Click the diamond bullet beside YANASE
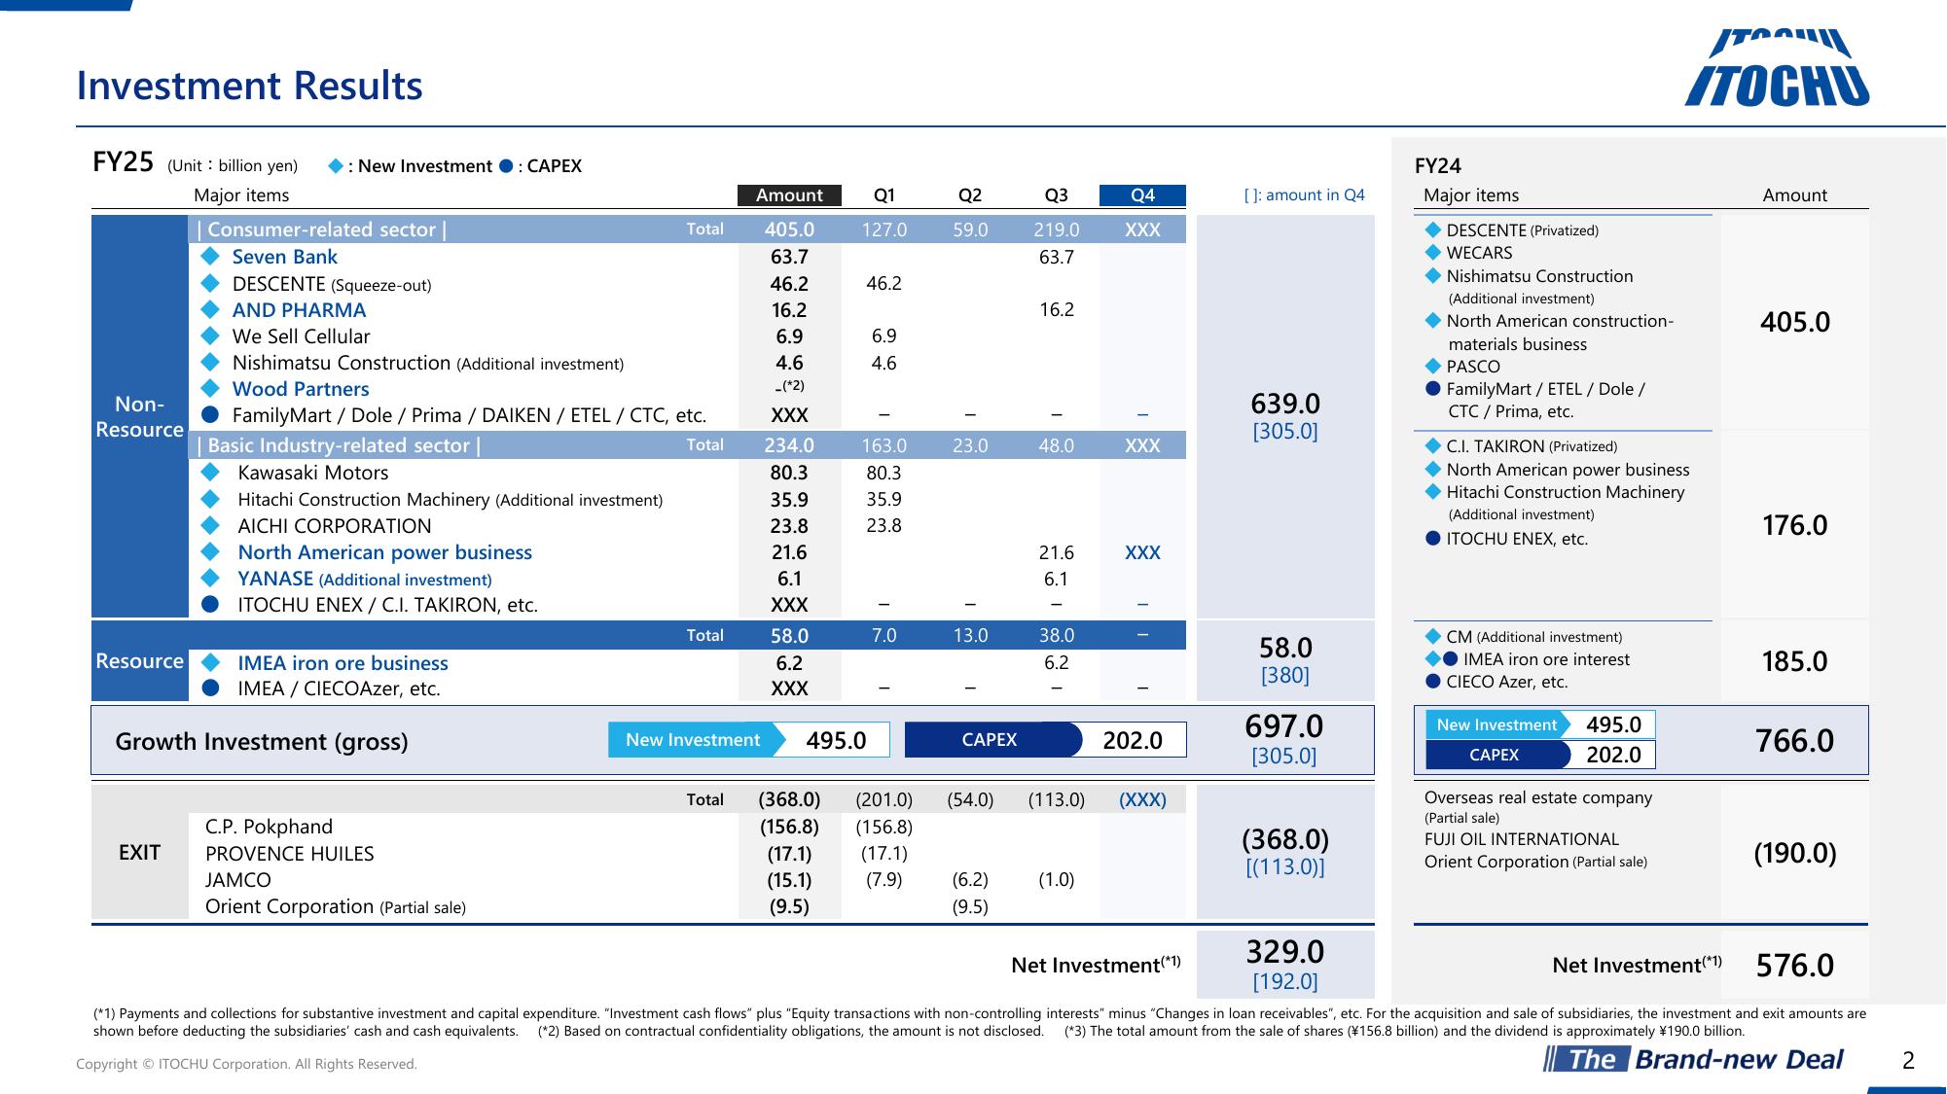This screenshot has width=1947, height=1094. pos(210,579)
